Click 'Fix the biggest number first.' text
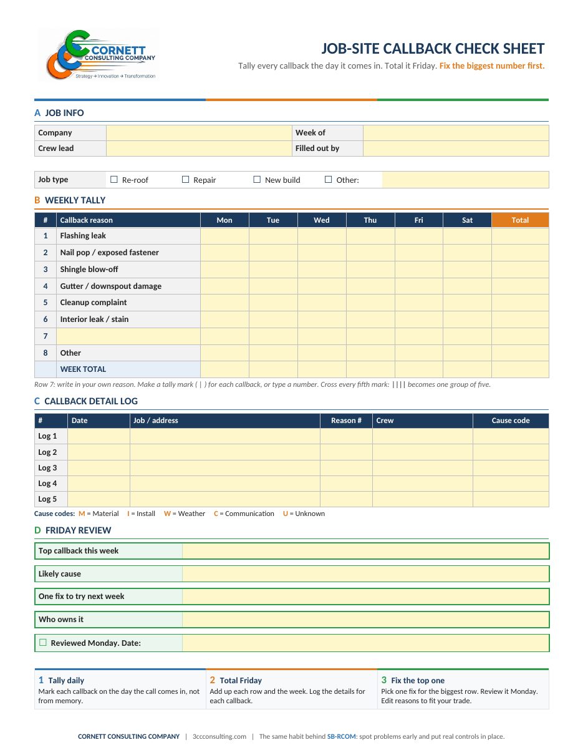 tap(492, 66)
